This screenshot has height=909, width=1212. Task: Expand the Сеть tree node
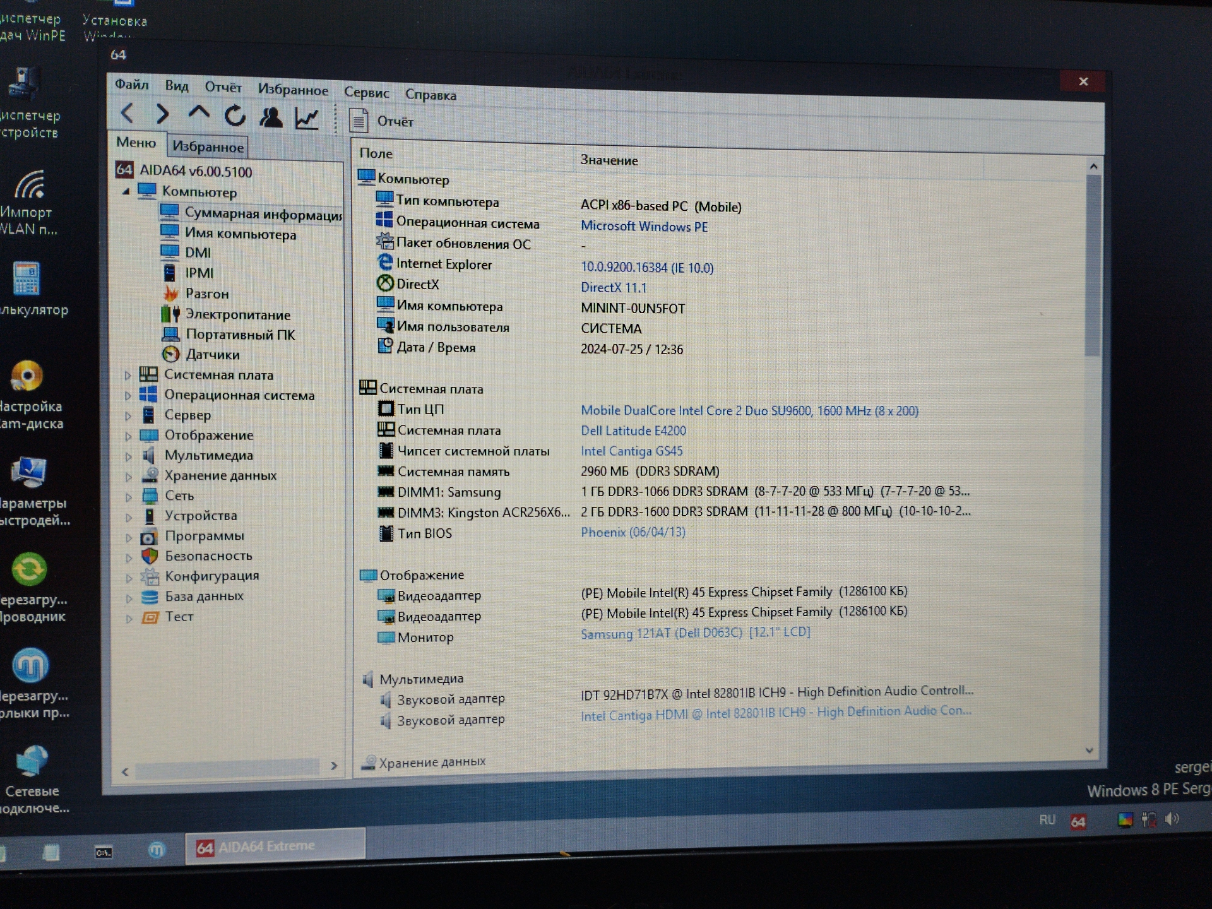pyautogui.click(x=128, y=496)
